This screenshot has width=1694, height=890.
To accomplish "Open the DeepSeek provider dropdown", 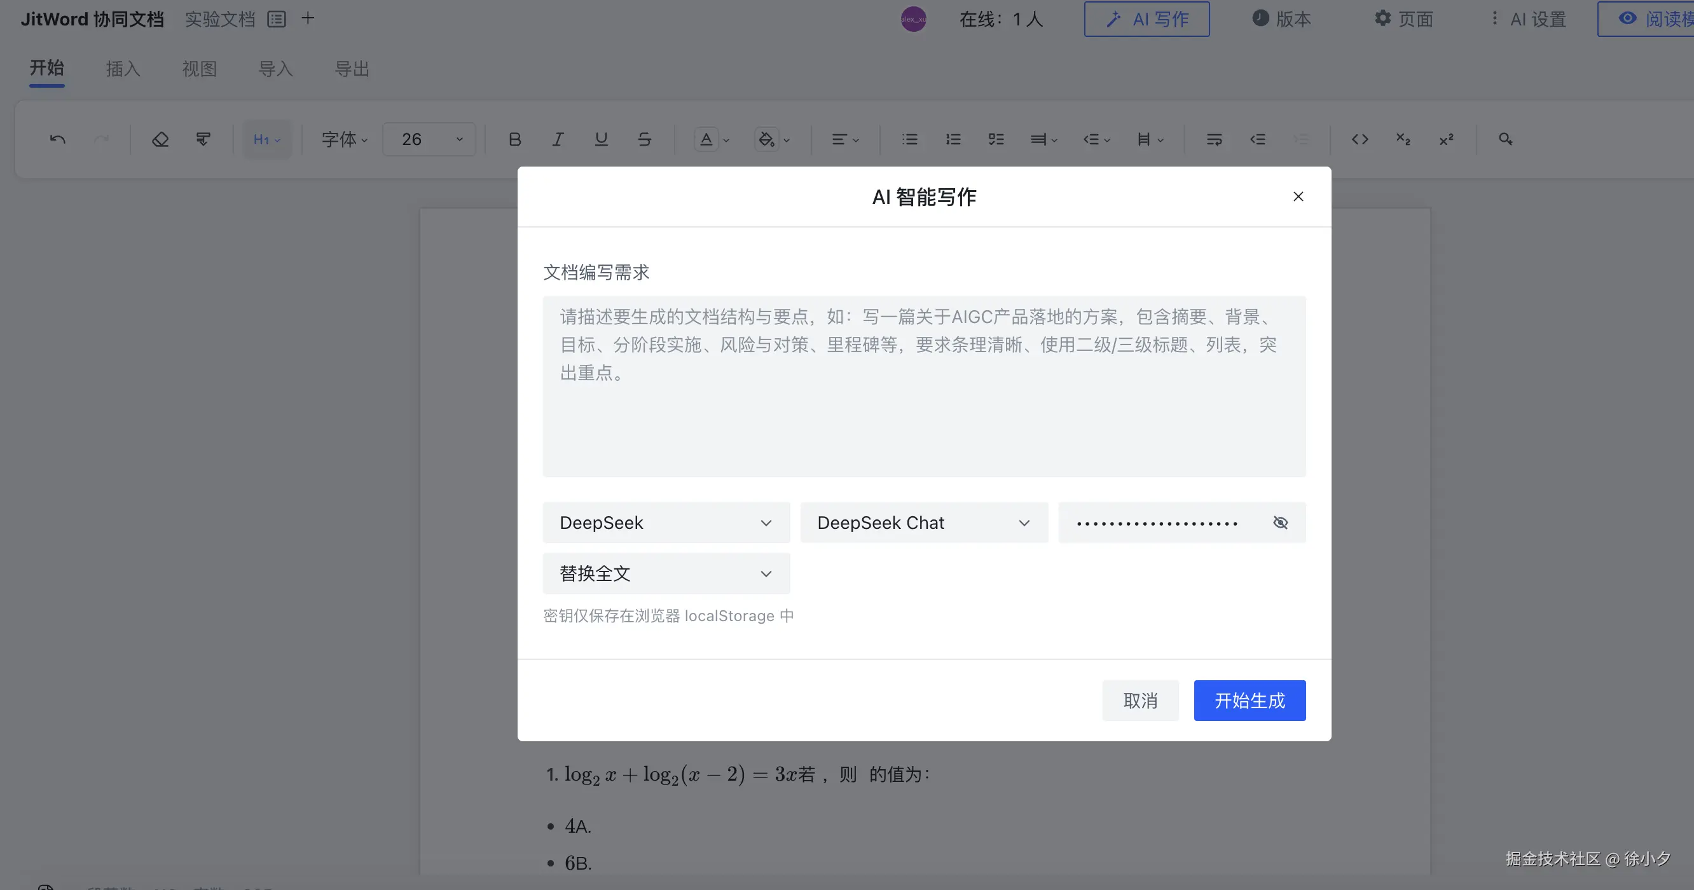I will click(x=666, y=522).
